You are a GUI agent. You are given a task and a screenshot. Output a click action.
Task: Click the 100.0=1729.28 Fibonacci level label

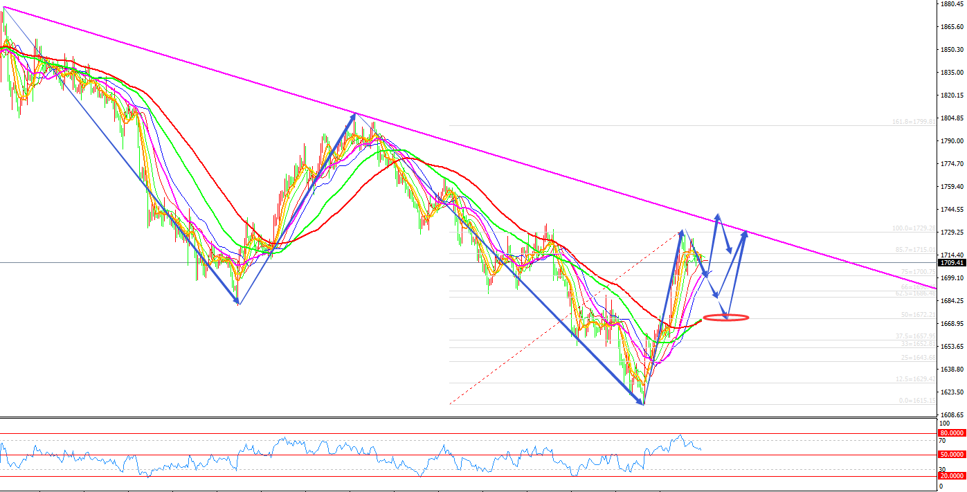coord(913,228)
